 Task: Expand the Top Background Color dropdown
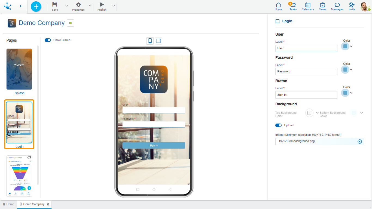(317, 113)
